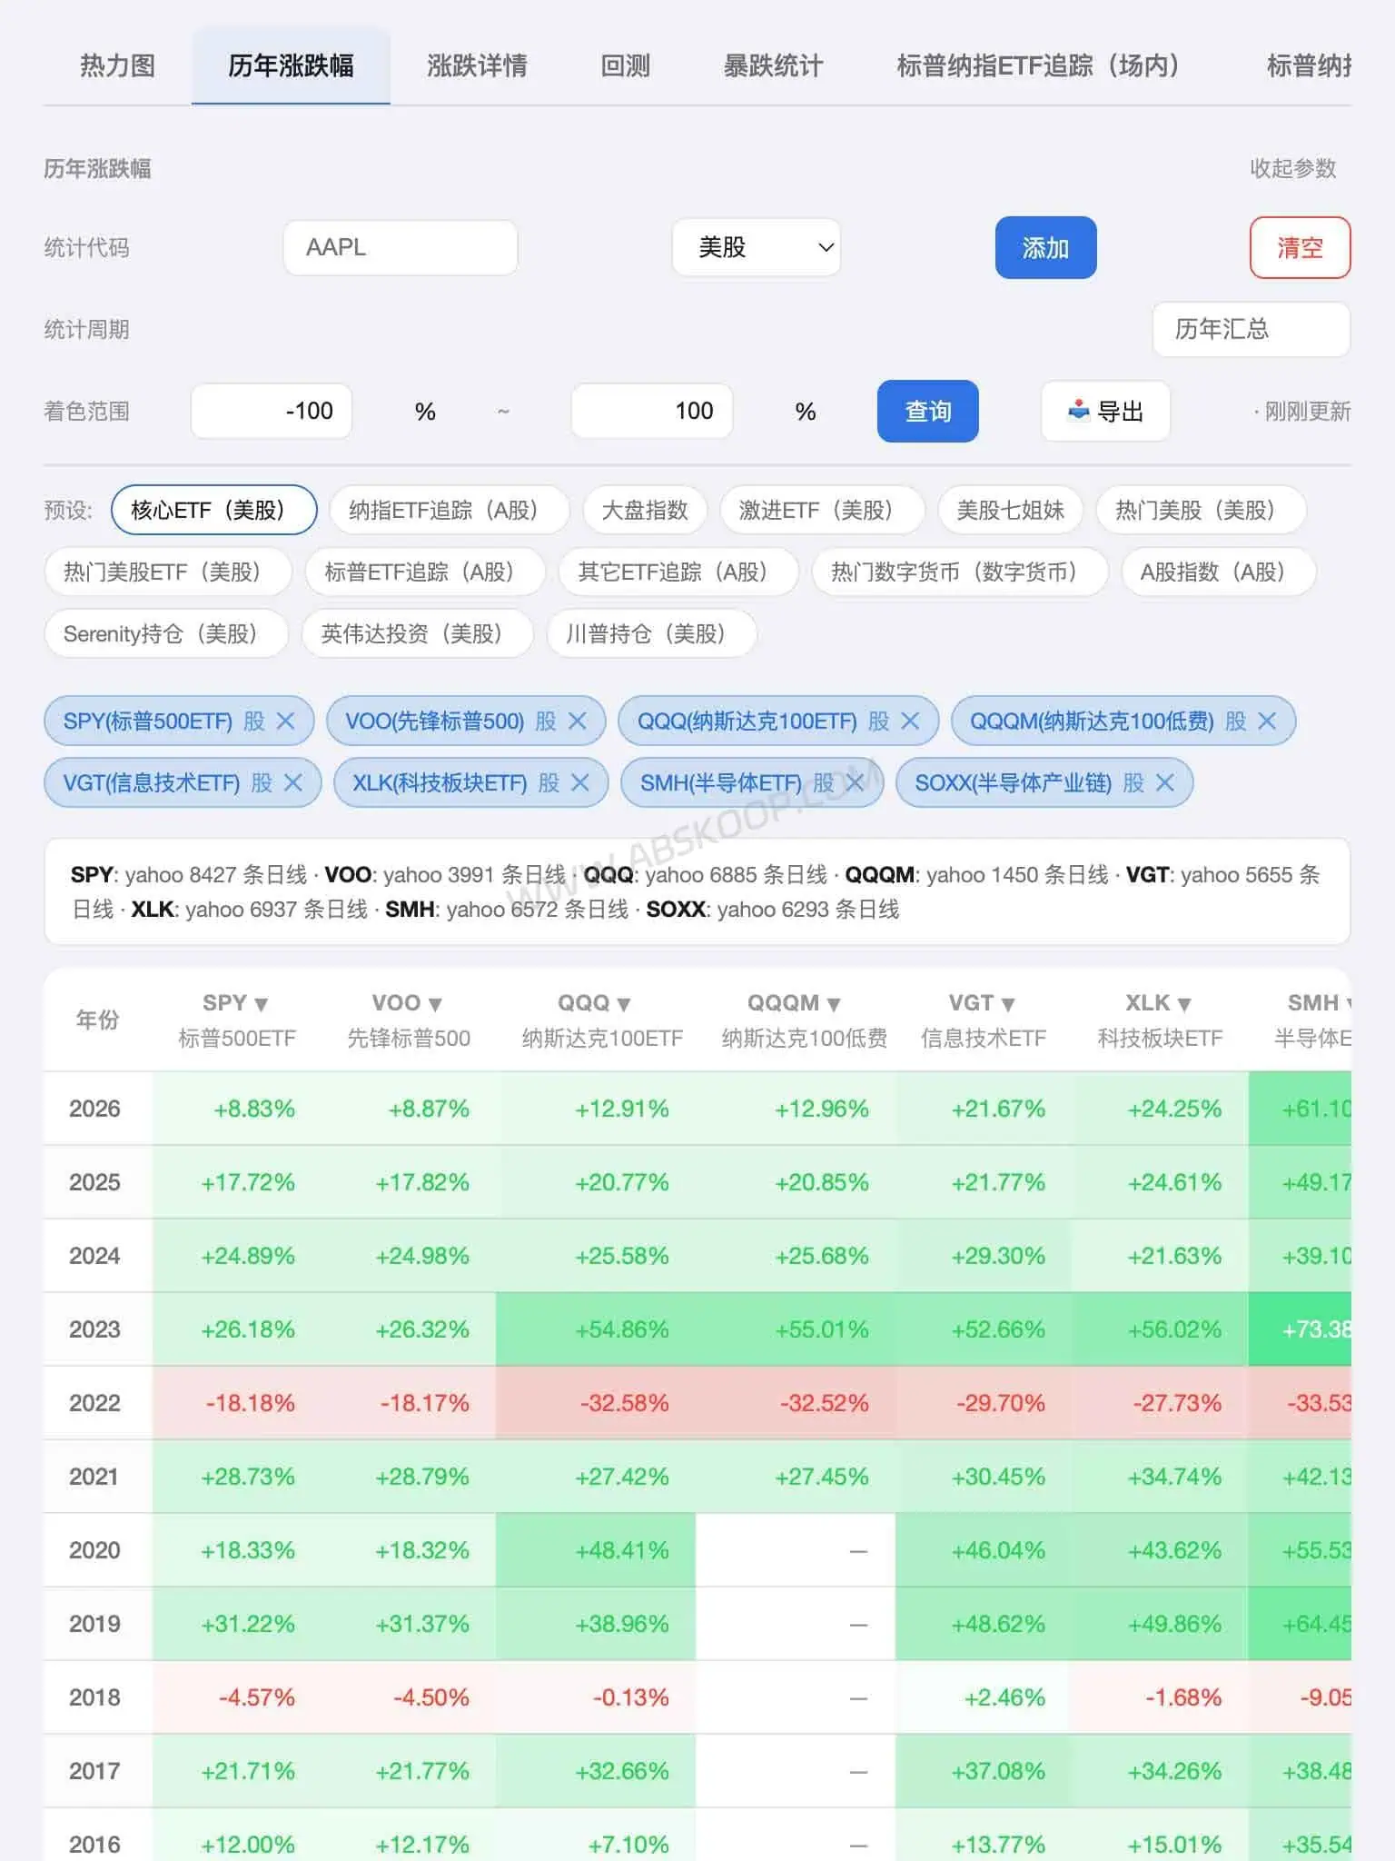Select preset 大盘指数
Image resolution: width=1395 pixels, height=1861 pixels.
pos(645,510)
